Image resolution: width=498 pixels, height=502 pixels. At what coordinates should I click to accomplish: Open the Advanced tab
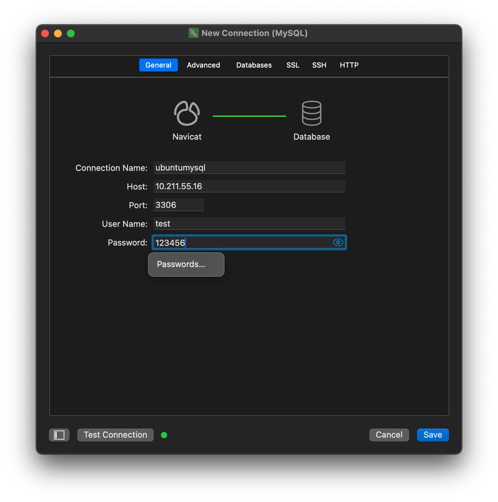click(x=203, y=65)
